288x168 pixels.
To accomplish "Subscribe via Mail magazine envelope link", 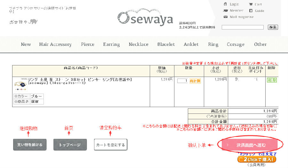I will pos(238,17).
